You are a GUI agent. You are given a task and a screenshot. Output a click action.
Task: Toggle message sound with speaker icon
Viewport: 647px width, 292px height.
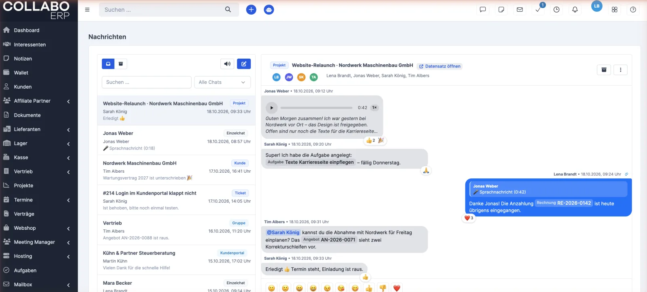coord(227,64)
